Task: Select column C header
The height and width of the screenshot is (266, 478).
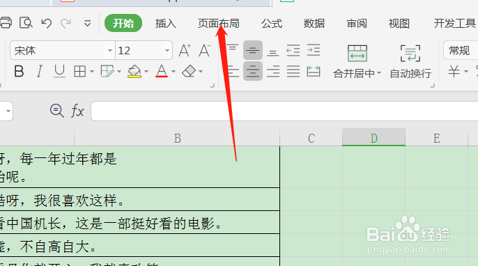Action: pos(311,138)
